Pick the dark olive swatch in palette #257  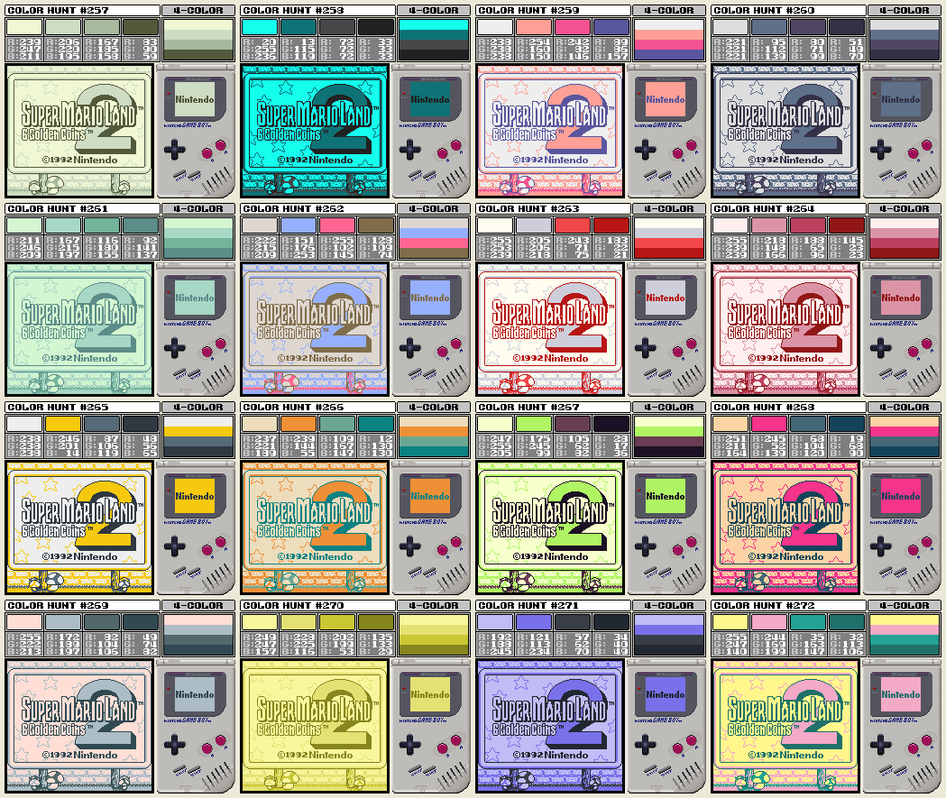[141, 27]
